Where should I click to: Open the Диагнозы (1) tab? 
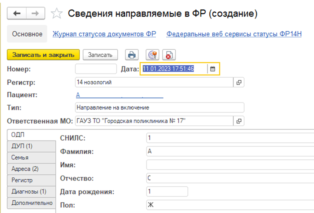[29, 192]
